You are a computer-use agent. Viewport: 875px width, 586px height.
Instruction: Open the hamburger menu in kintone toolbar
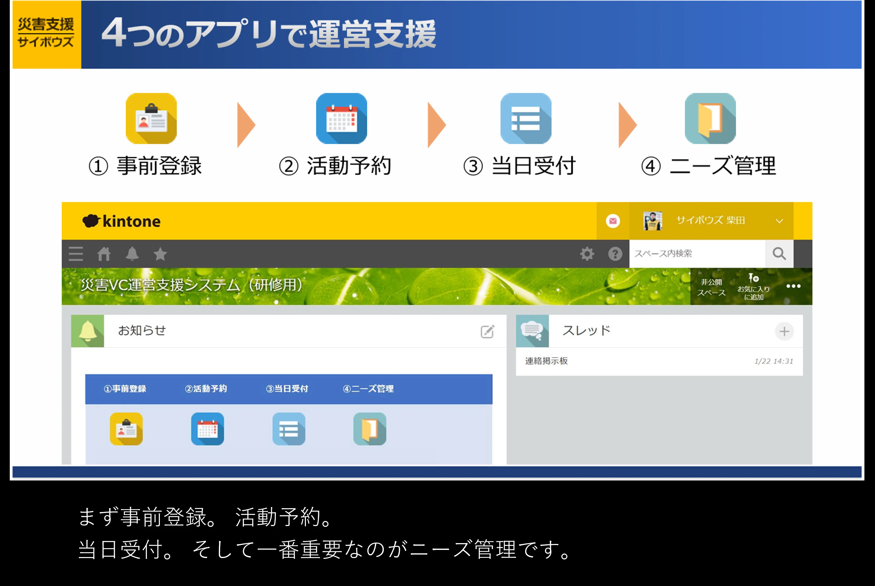(x=76, y=254)
